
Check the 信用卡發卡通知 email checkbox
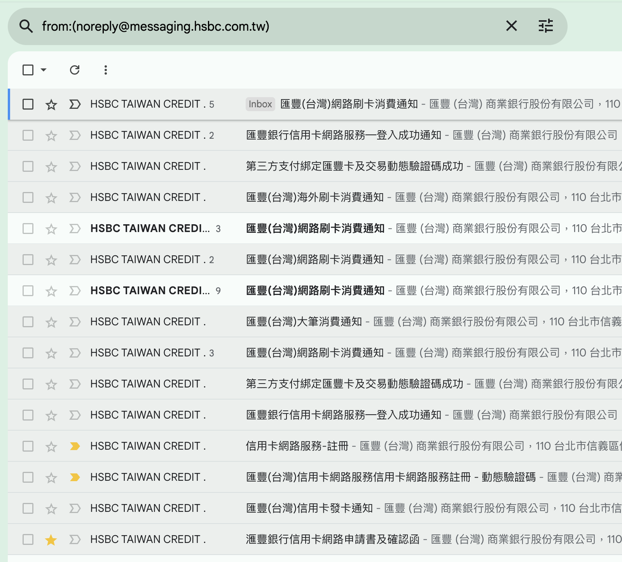click(x=28, y=508)
